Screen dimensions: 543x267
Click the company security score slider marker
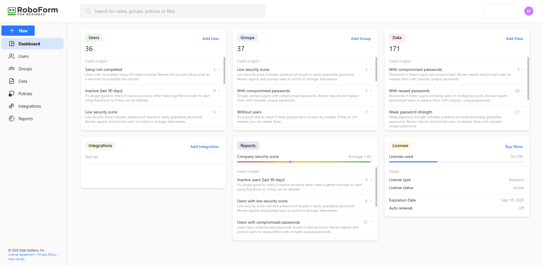point(291,162)
